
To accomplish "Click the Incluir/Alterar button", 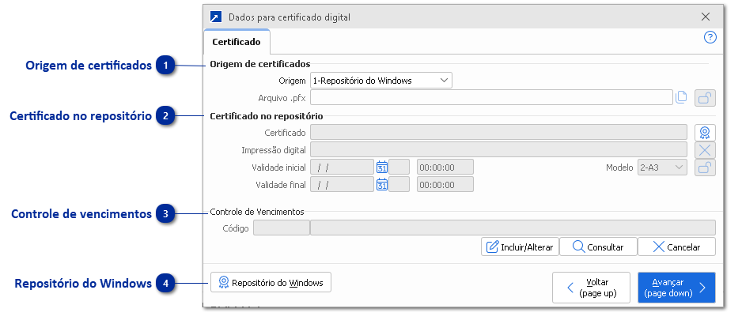I will (x=520, y=247).
